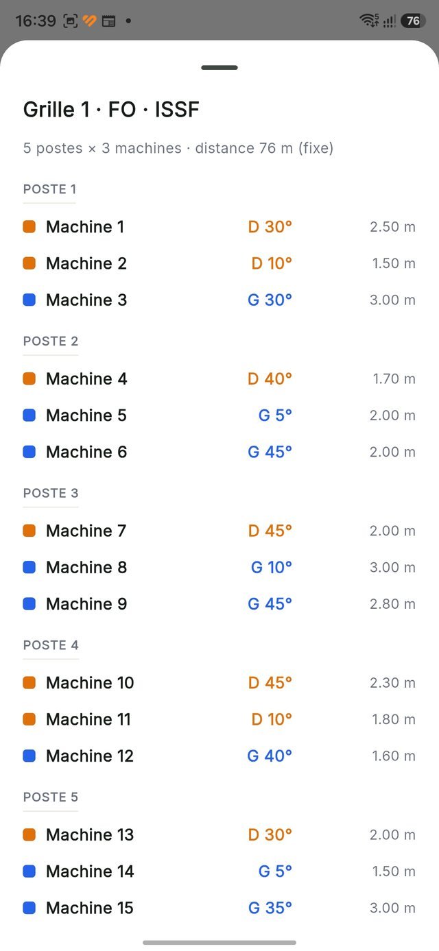Tap the orange square beside Machine 1
Image resolution: width=439 pixels, height=951 pixels.
29,226
